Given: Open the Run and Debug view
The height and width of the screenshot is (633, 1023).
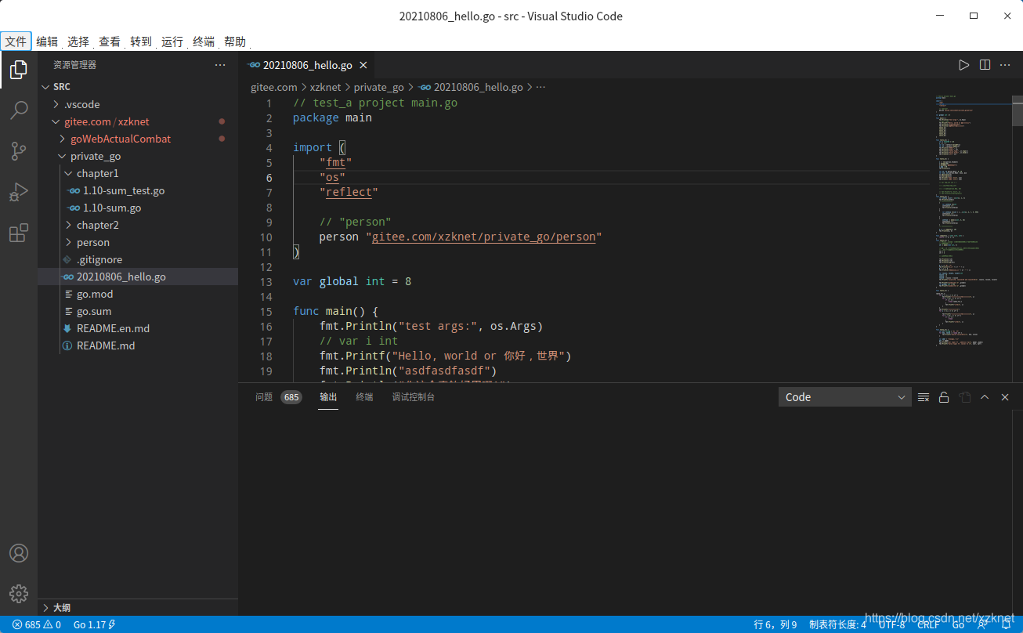Looking at the screenshot, I should (19, 192).
